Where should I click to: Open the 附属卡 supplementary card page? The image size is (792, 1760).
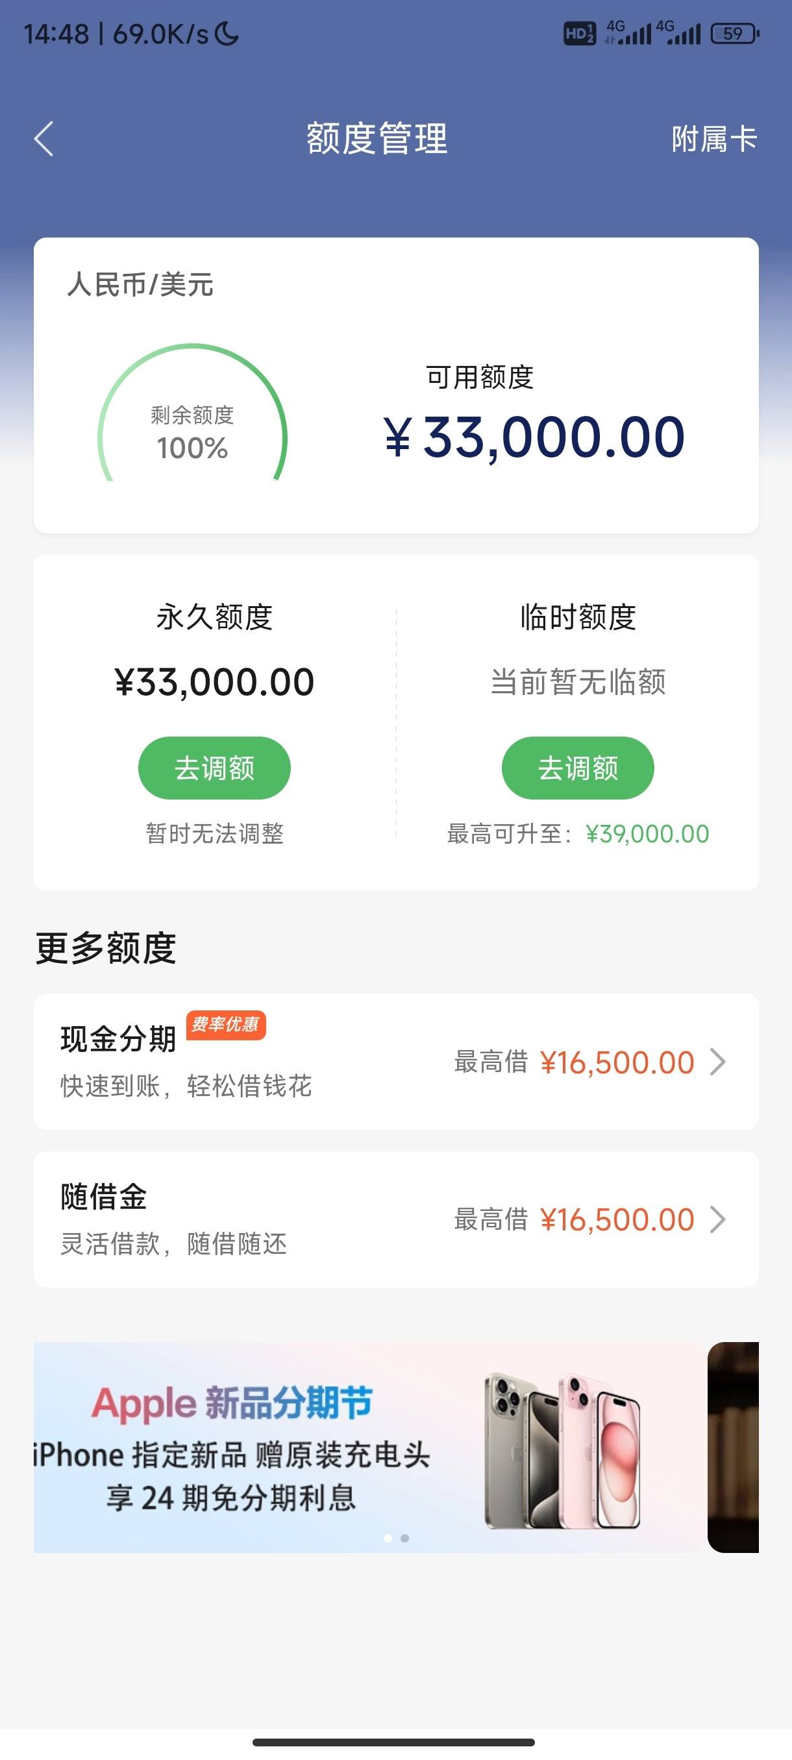[x=714, y=139]
